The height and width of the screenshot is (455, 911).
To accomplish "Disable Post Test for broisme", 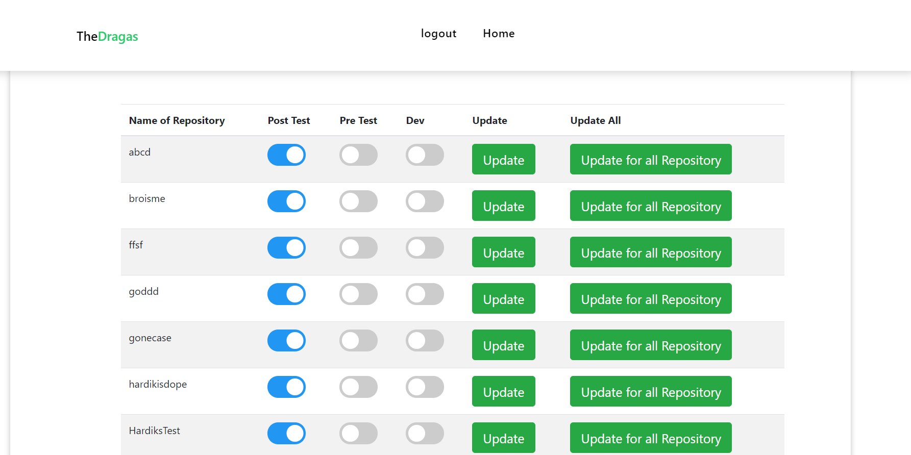I will [x=286, y=201].
